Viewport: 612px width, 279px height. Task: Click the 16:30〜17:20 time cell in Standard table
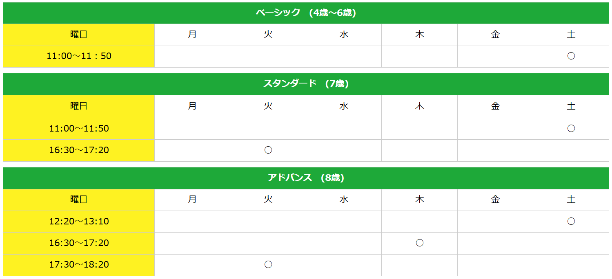79,150
